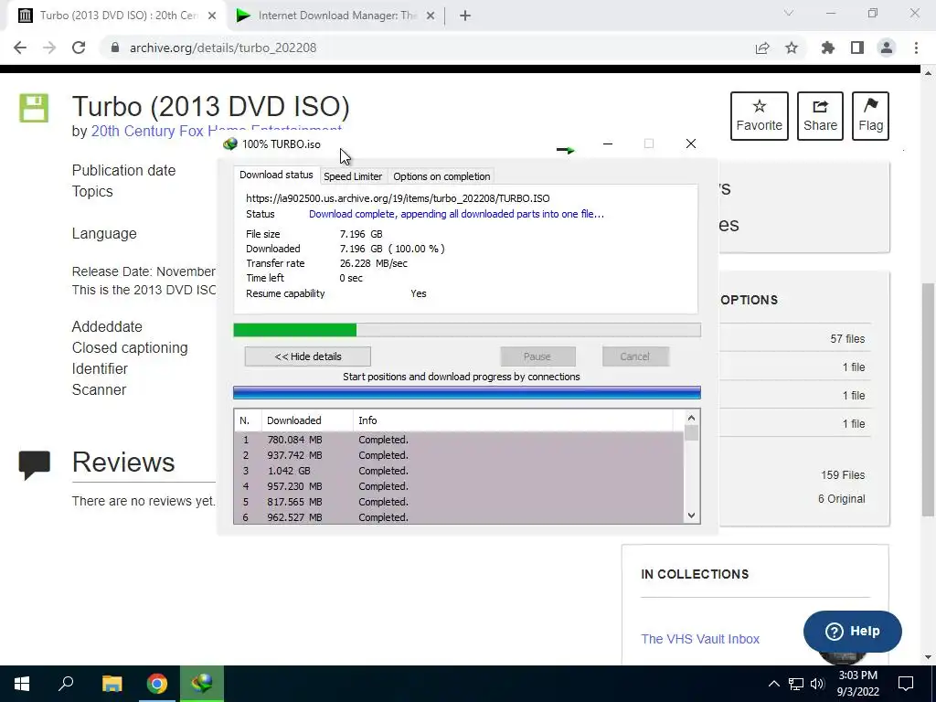Click the download URL text in IDM

(x=398, y=198)
